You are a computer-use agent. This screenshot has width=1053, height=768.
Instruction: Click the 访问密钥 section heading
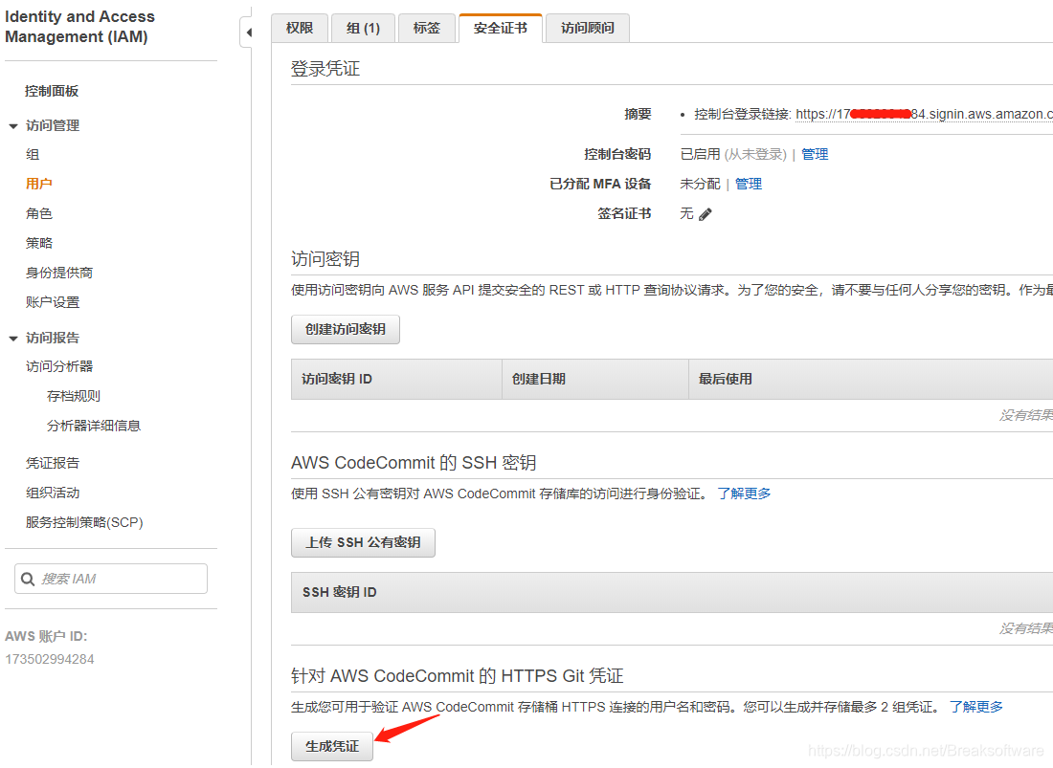pyautogui.click(x=325, y=259)
